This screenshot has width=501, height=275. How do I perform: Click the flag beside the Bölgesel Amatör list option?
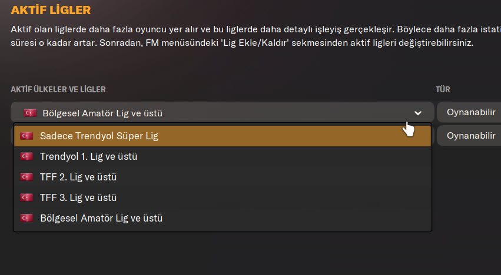[x=26, y=218]
